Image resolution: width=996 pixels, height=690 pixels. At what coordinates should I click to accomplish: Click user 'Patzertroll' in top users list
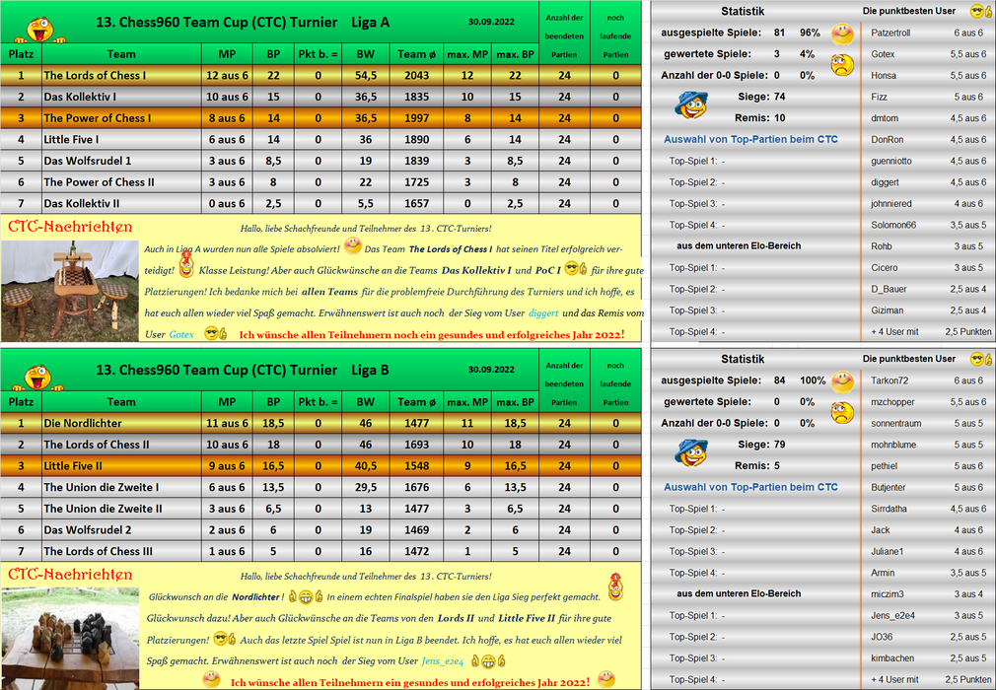[x=890, y=33]
